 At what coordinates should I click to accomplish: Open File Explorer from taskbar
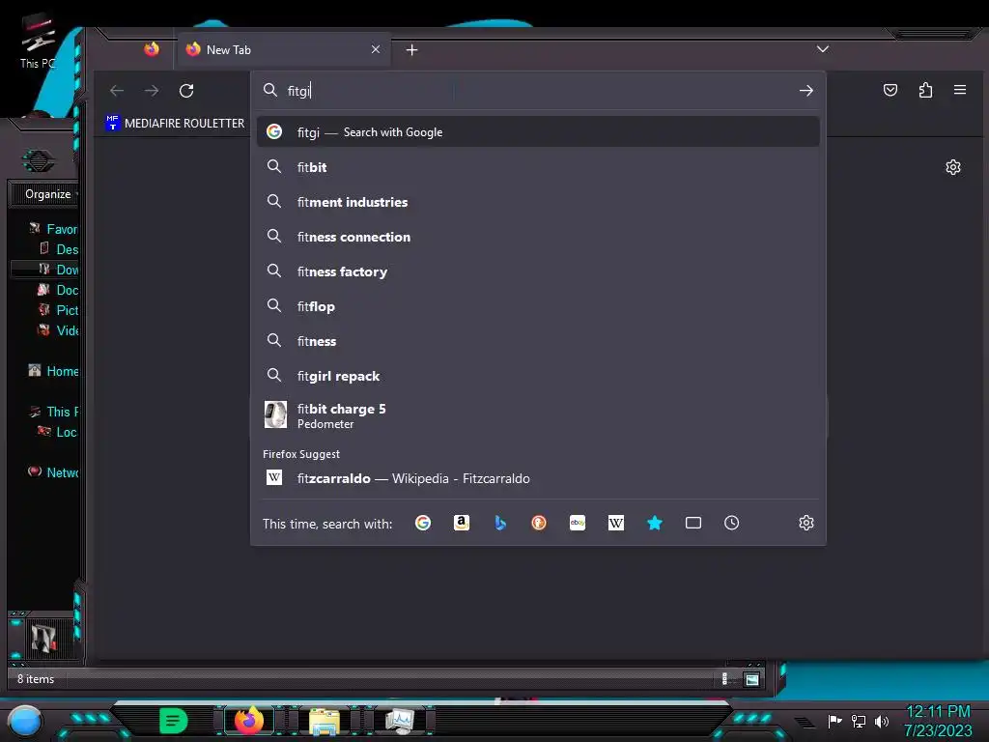[x=325, y=721]
